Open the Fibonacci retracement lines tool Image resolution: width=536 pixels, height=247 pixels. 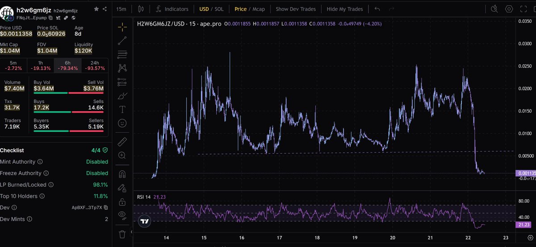[x=122, y=54]
